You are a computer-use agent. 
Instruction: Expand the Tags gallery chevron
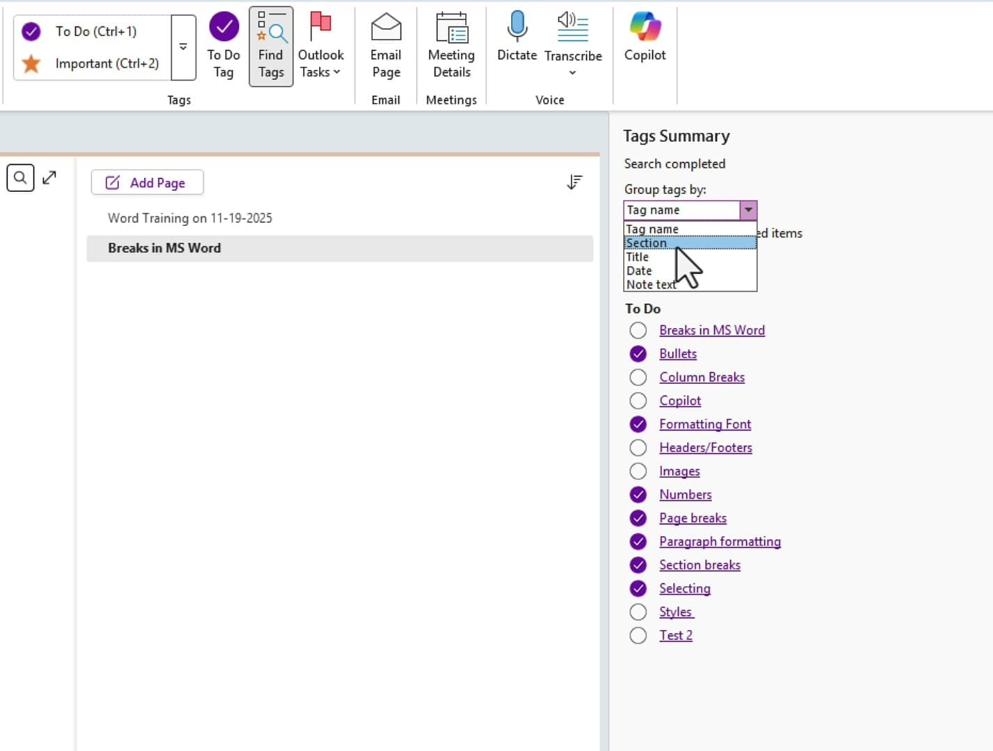pos(183,47)
